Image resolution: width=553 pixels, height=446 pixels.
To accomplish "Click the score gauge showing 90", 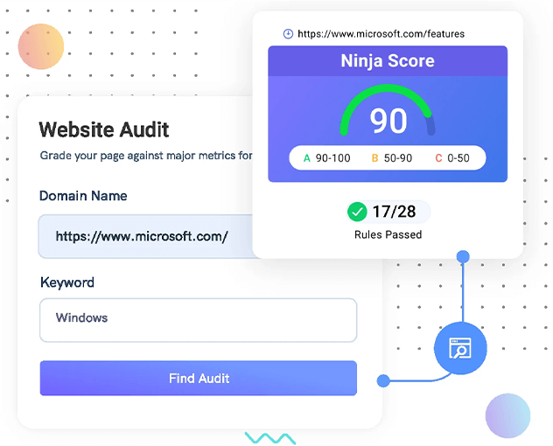I will (388, 111).
